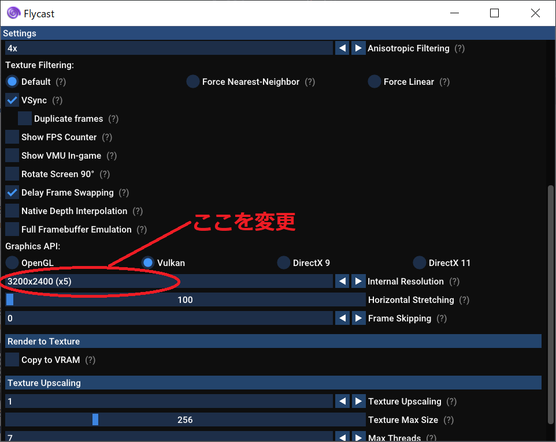The width and height of the screenshot is (556, 442).
Task: Show help for Texture Max Size
Action: (x=448, y=419)
